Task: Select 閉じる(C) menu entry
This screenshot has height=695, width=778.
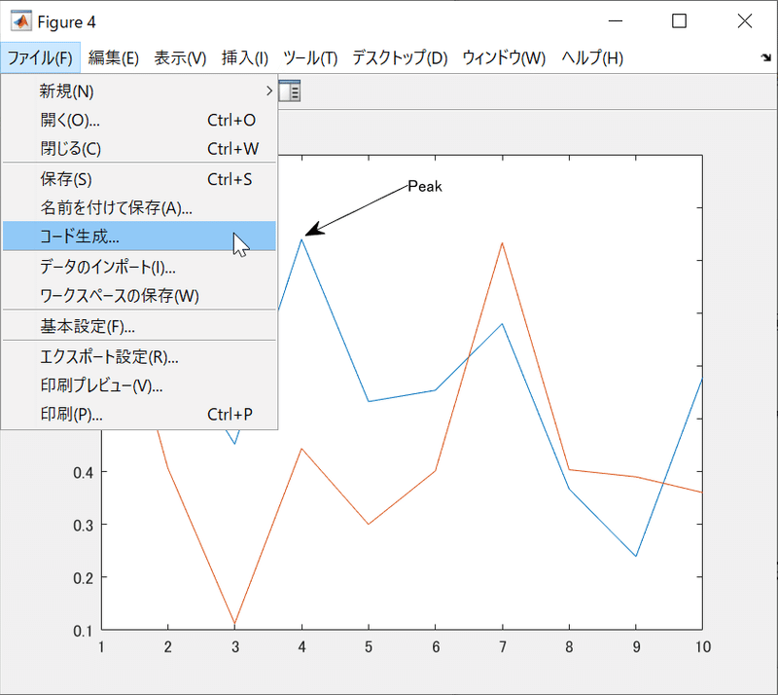Action: (139, 149)
